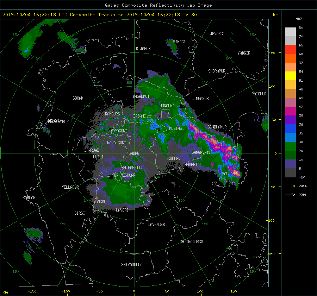Select the bright green 20-30 dBZ band
Viewport: 317px width, 296px height.
290,146
